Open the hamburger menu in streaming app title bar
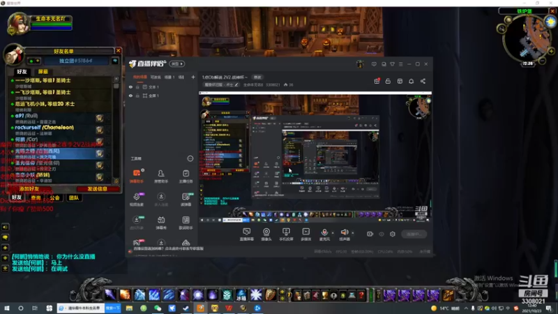This screenshot has height=314, width=558. pos(400,64)
